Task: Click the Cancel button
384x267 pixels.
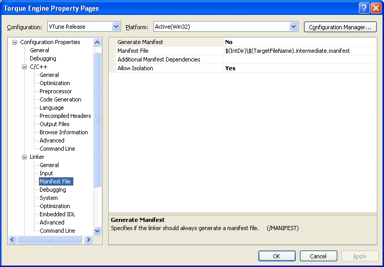Action: point(318,256)
